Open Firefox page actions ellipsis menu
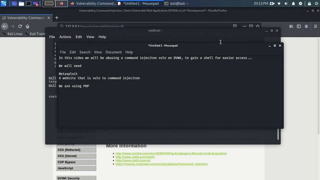Viewport: 320px width, 180px height. 244,26
